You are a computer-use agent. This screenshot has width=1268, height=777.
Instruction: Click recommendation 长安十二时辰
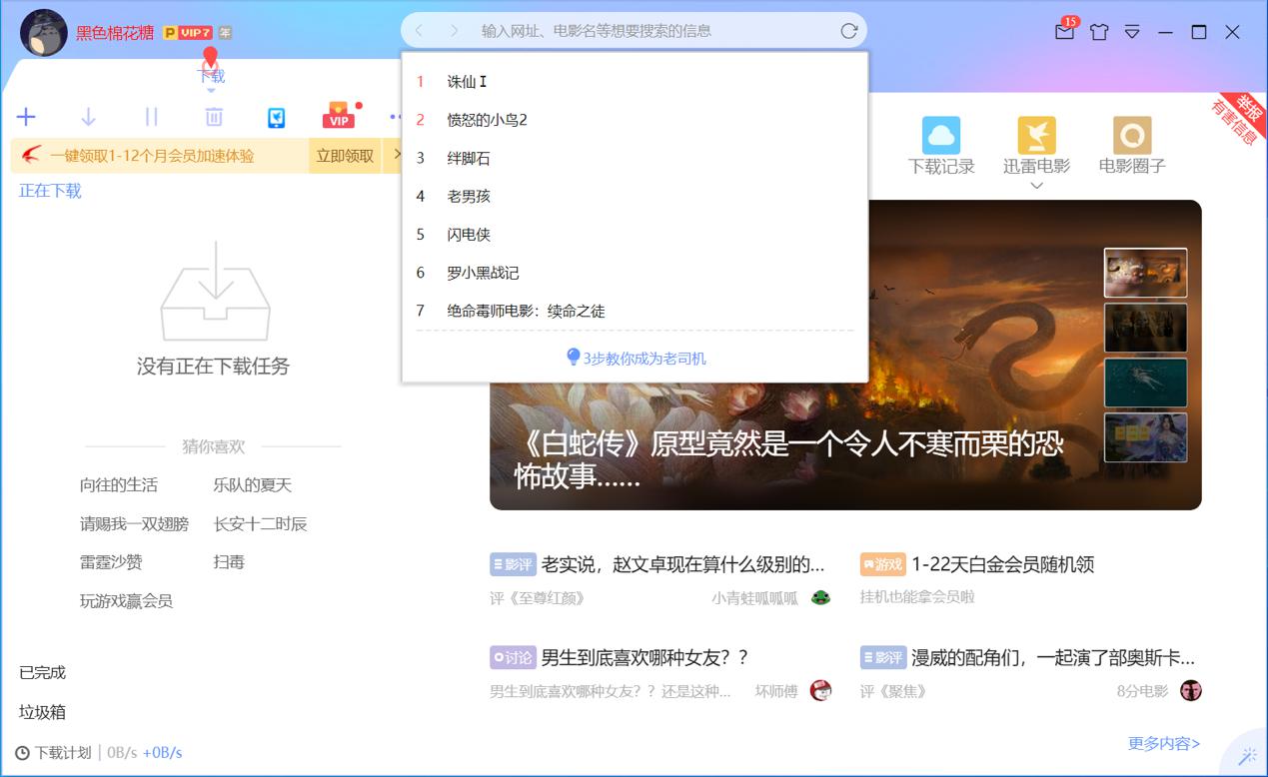pos(261,523)
